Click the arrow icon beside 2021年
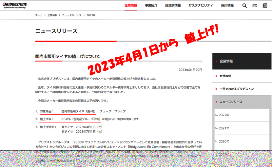The image size is (272, 167). click(x=217, y=128)
